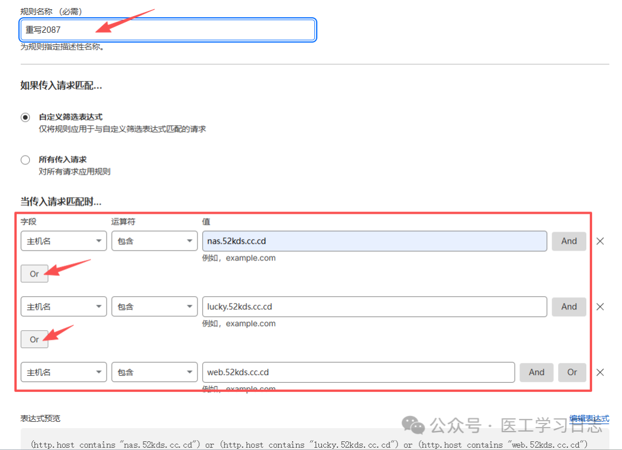Delete the lucky.52kds.cc.cd condition row
The image size is (622, 450).
click(600, 307)
